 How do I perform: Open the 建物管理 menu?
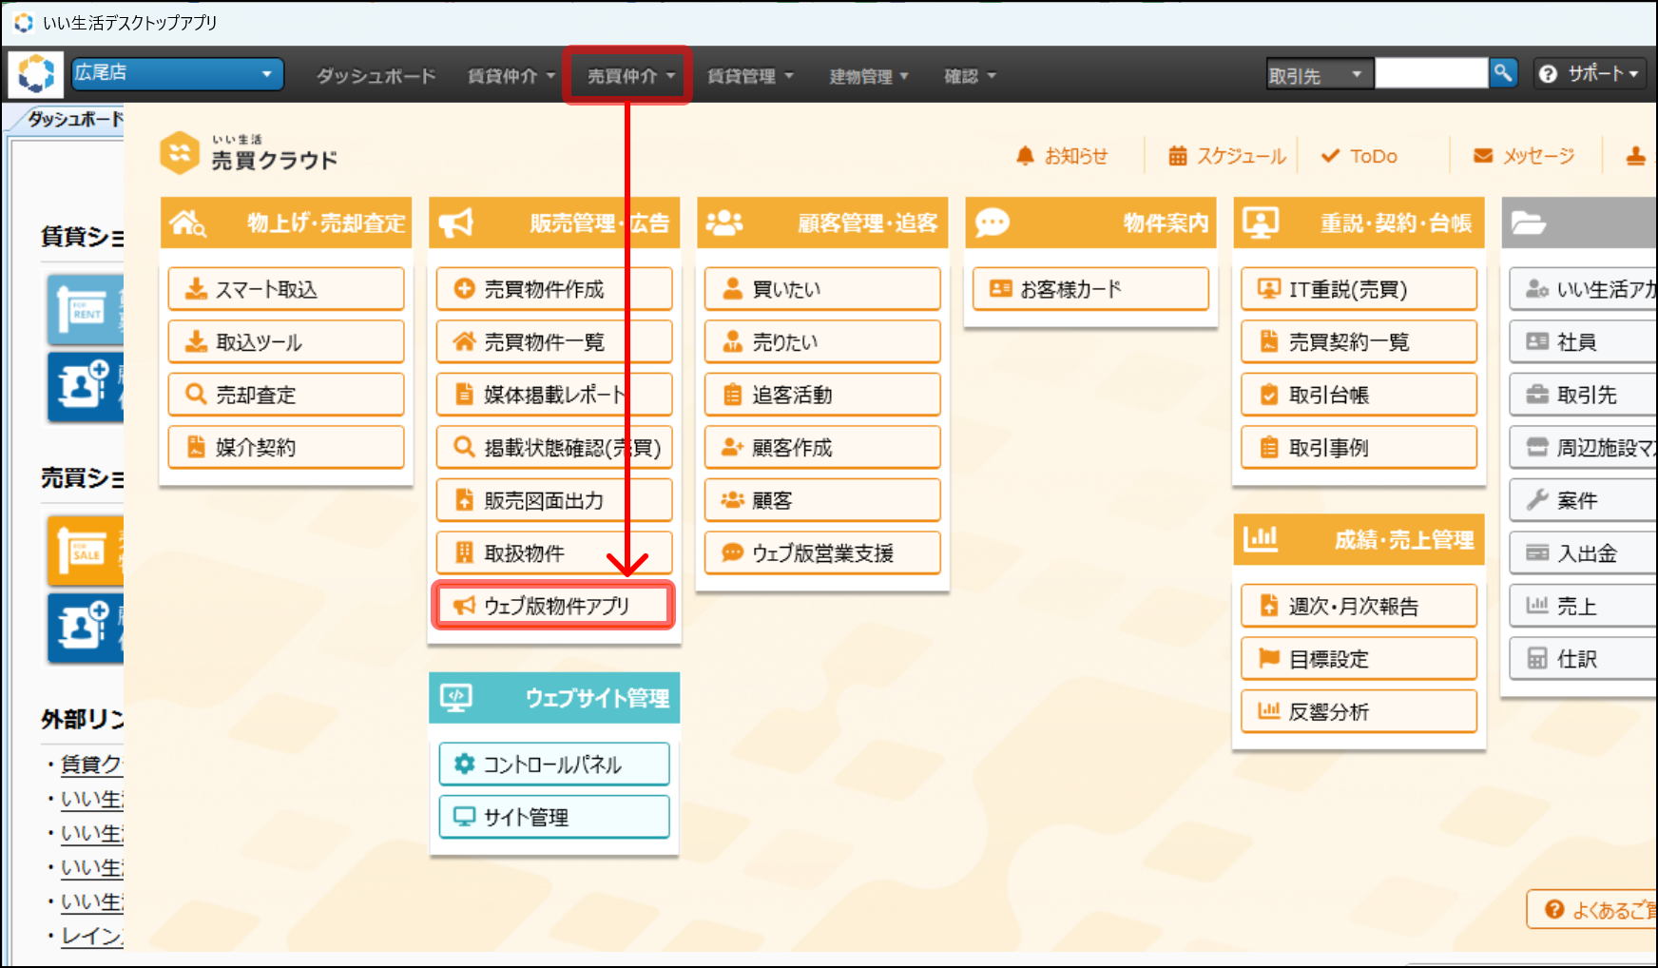pos(869,76)
